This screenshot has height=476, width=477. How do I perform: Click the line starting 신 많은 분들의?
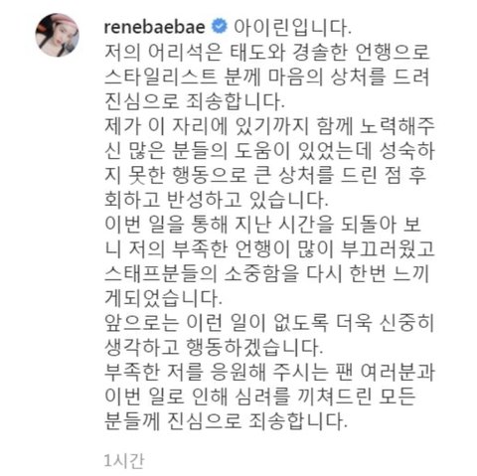pyautogui.click(x=269, y=151)
